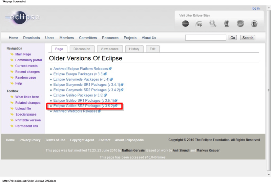271x182 pixels.
Task: Click About Eclipsepedia in the footer
Action: point(129,140)
